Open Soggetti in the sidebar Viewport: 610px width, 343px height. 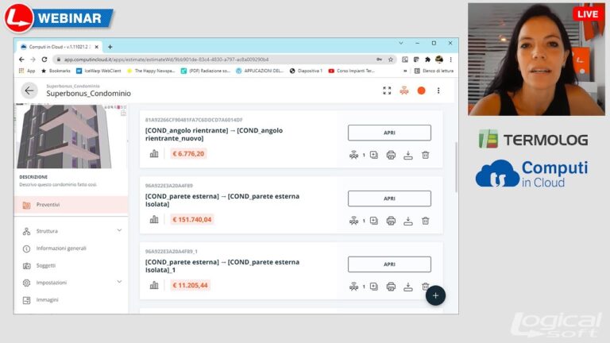coord(46,266)
